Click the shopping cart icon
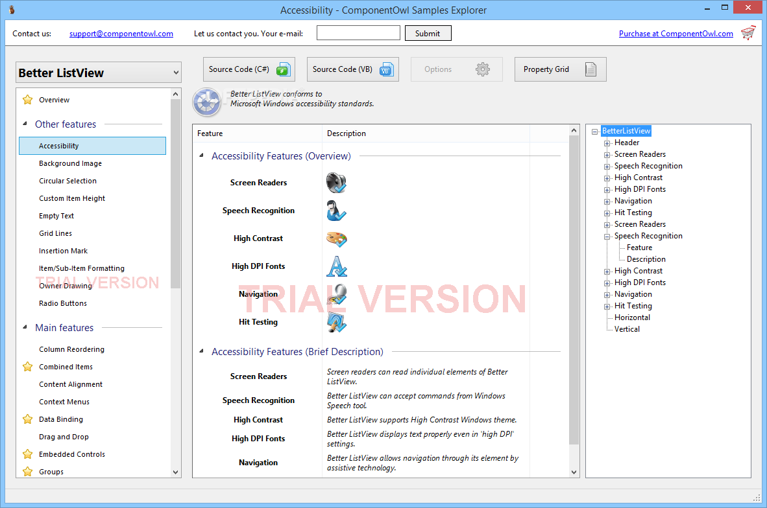 pos(748,33)
